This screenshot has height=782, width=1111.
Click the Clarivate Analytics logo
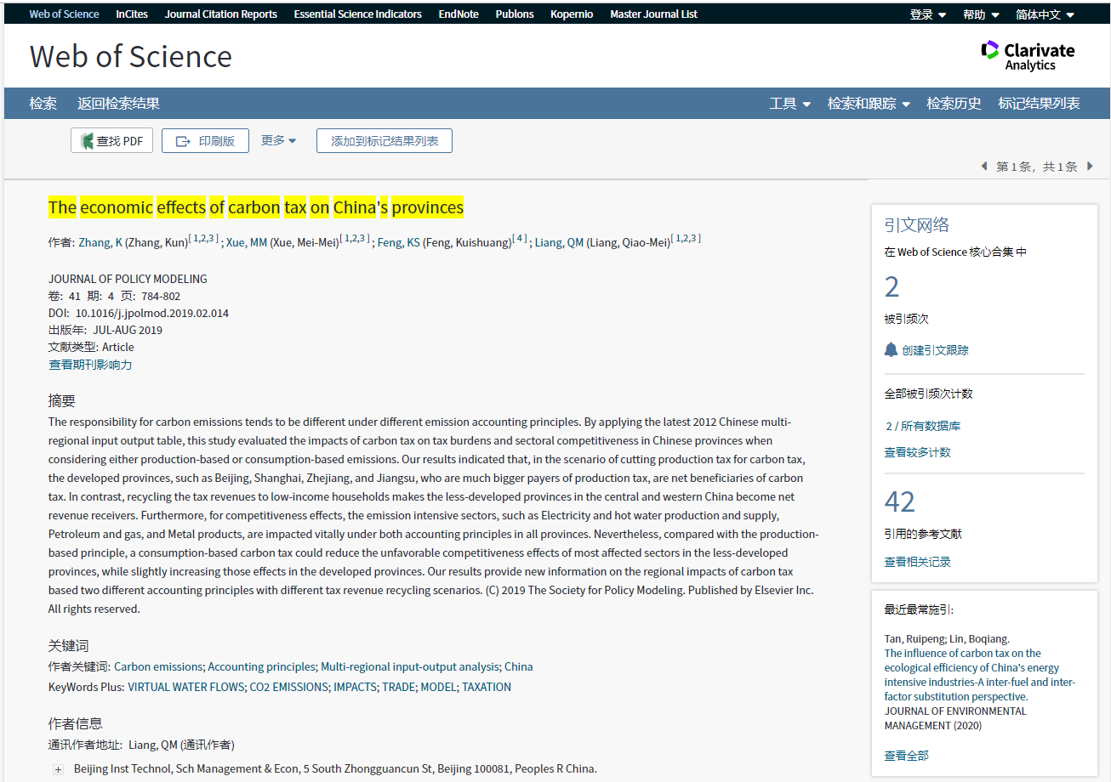[x=1028, y=56]
